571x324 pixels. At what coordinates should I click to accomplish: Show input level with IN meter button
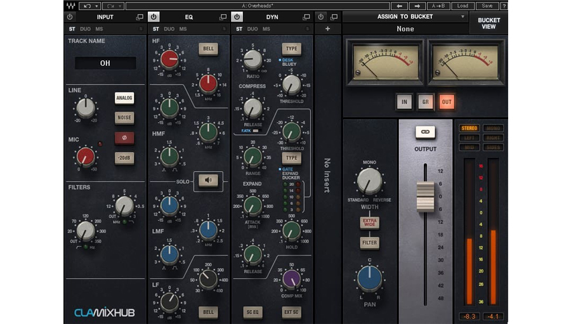[404, 102]
